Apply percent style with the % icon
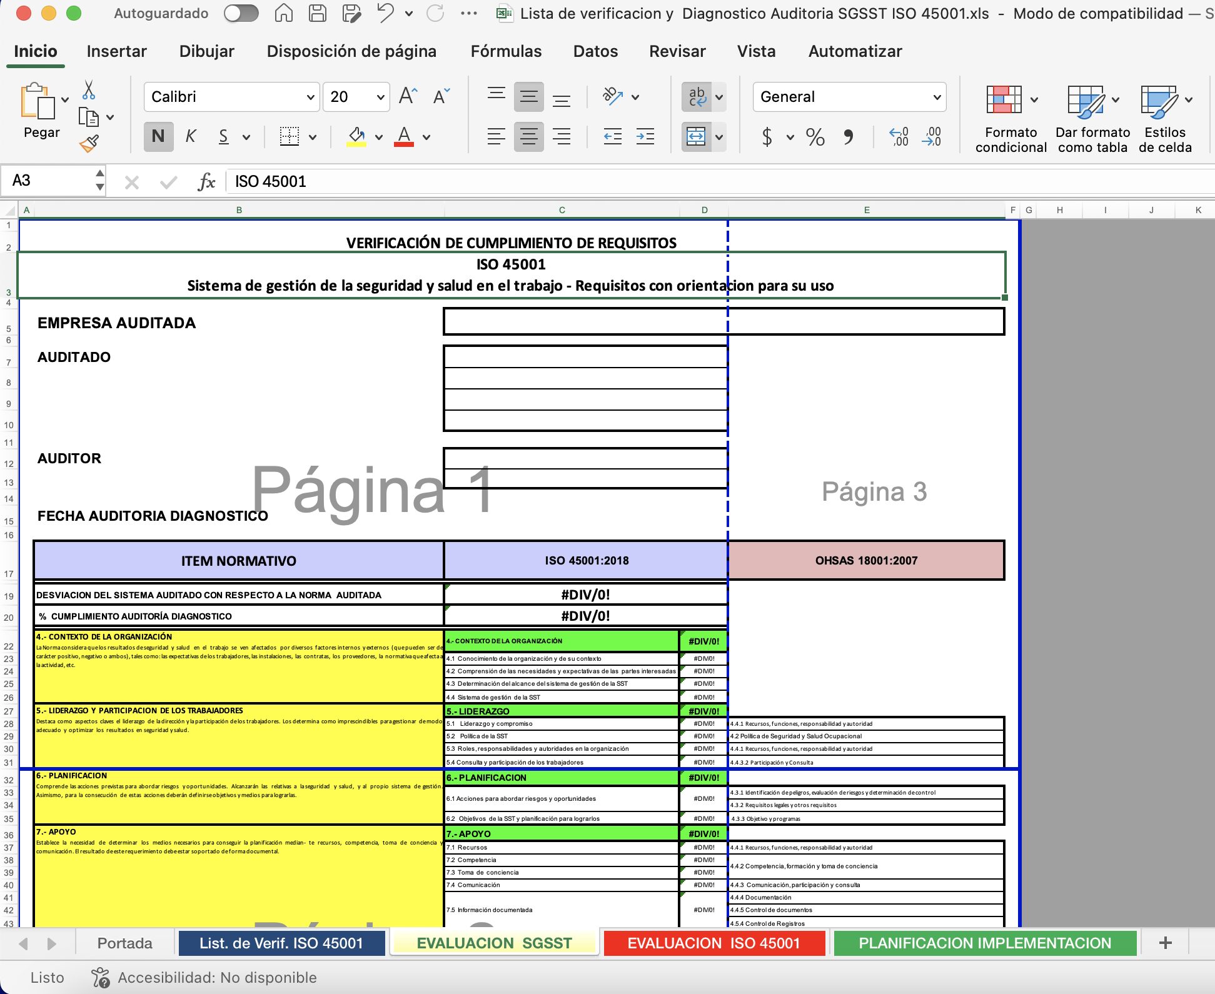 pos(814,136)
